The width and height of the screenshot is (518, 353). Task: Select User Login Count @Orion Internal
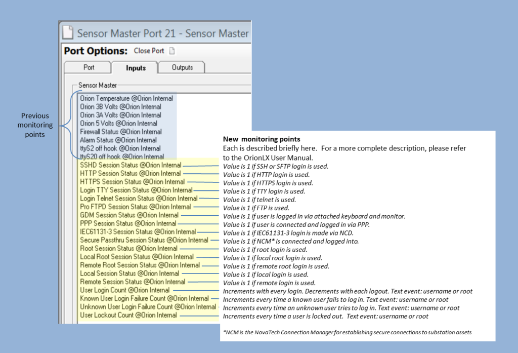[124, 290]
